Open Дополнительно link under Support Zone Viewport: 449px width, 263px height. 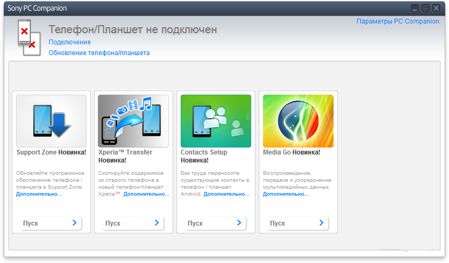coord(39,194)
